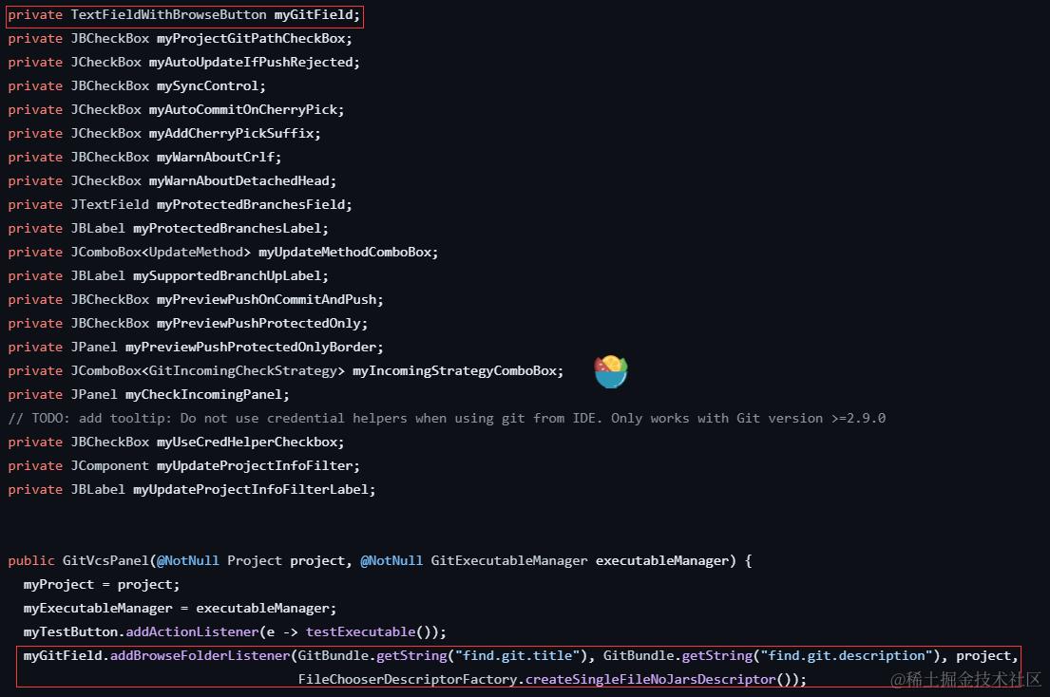Click 'JTextField' type name
This screenshot has width=1050, height=697.
tap(110, 205)
